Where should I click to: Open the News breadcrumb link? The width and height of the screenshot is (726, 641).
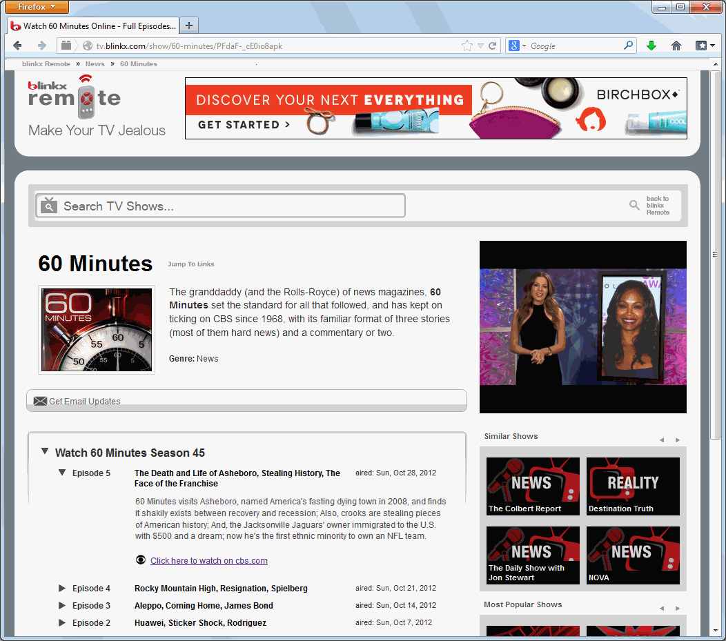(x=95, y=64)
